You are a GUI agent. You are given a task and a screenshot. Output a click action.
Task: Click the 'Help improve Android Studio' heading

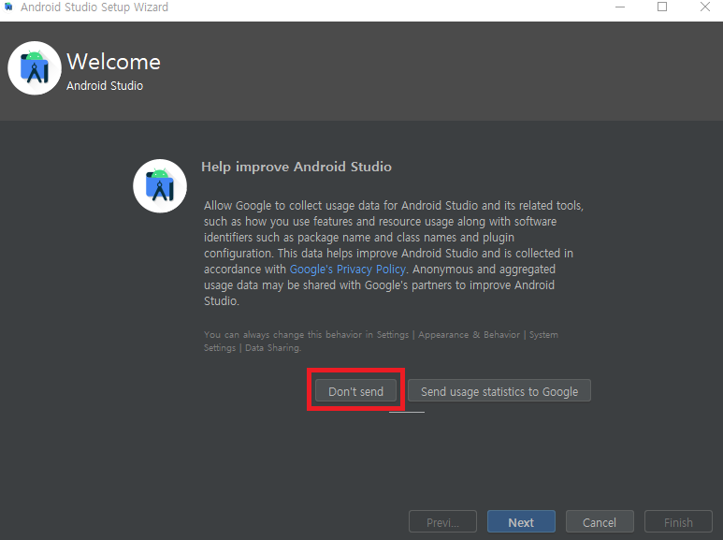296,167
